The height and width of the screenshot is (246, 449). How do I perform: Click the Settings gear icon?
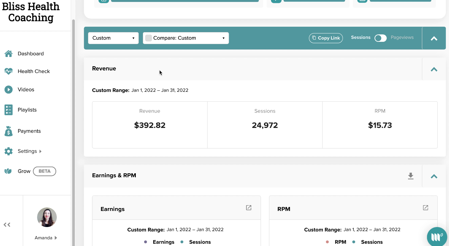click(x=8, y=151)
